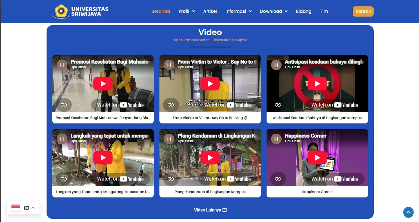The height and width of the screenshot is (222, 419).
Task: Open Hpu Unsri channel avatar on Langkah video
Action: coord(62,139)
